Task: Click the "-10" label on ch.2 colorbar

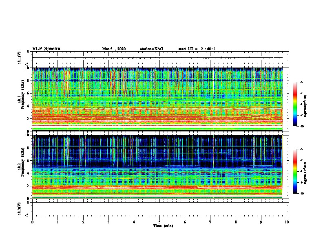Action: coord(302,194)
